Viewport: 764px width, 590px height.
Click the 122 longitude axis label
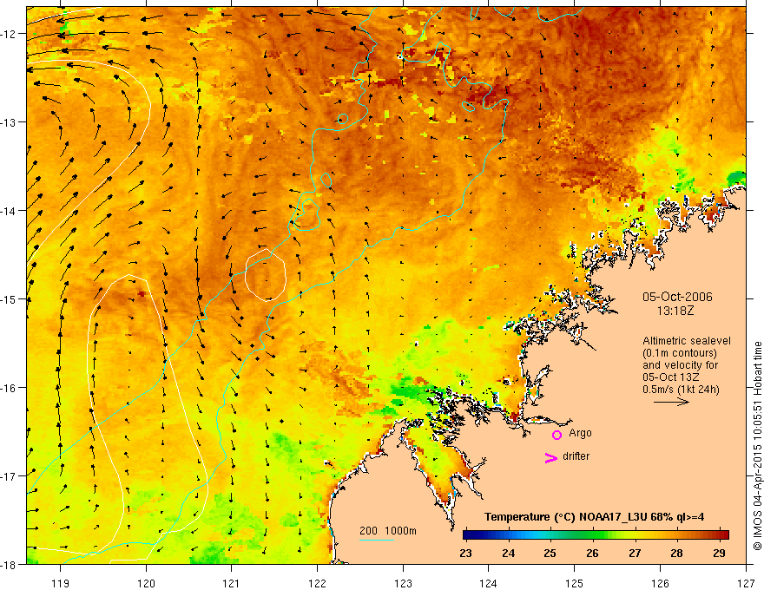tap(317, 583)
